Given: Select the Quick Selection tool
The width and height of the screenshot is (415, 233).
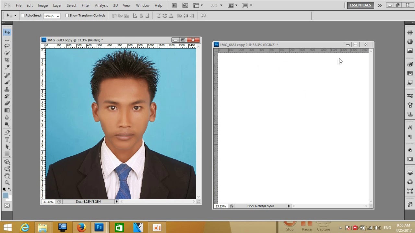Looking at the screenshot, I should pos(7,53).
